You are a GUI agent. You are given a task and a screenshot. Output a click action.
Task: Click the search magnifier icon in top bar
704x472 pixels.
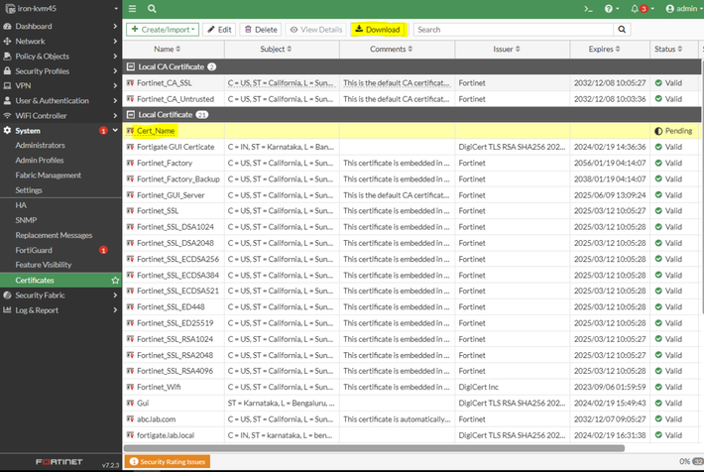(x=153, y=8)
